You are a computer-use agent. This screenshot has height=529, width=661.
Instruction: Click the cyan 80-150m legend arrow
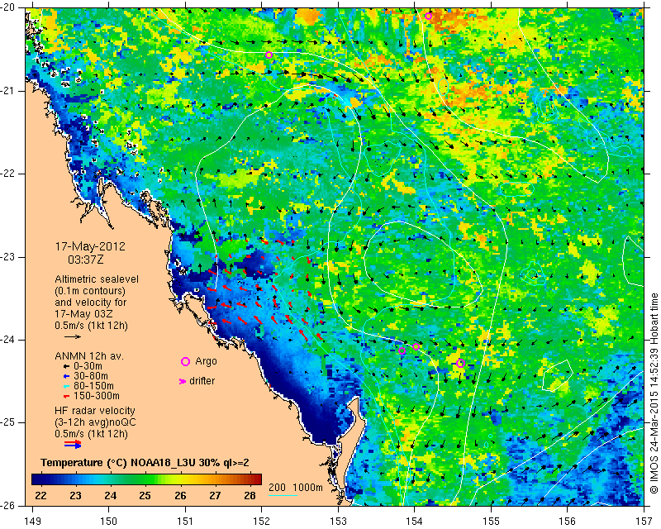pos(66,386)
